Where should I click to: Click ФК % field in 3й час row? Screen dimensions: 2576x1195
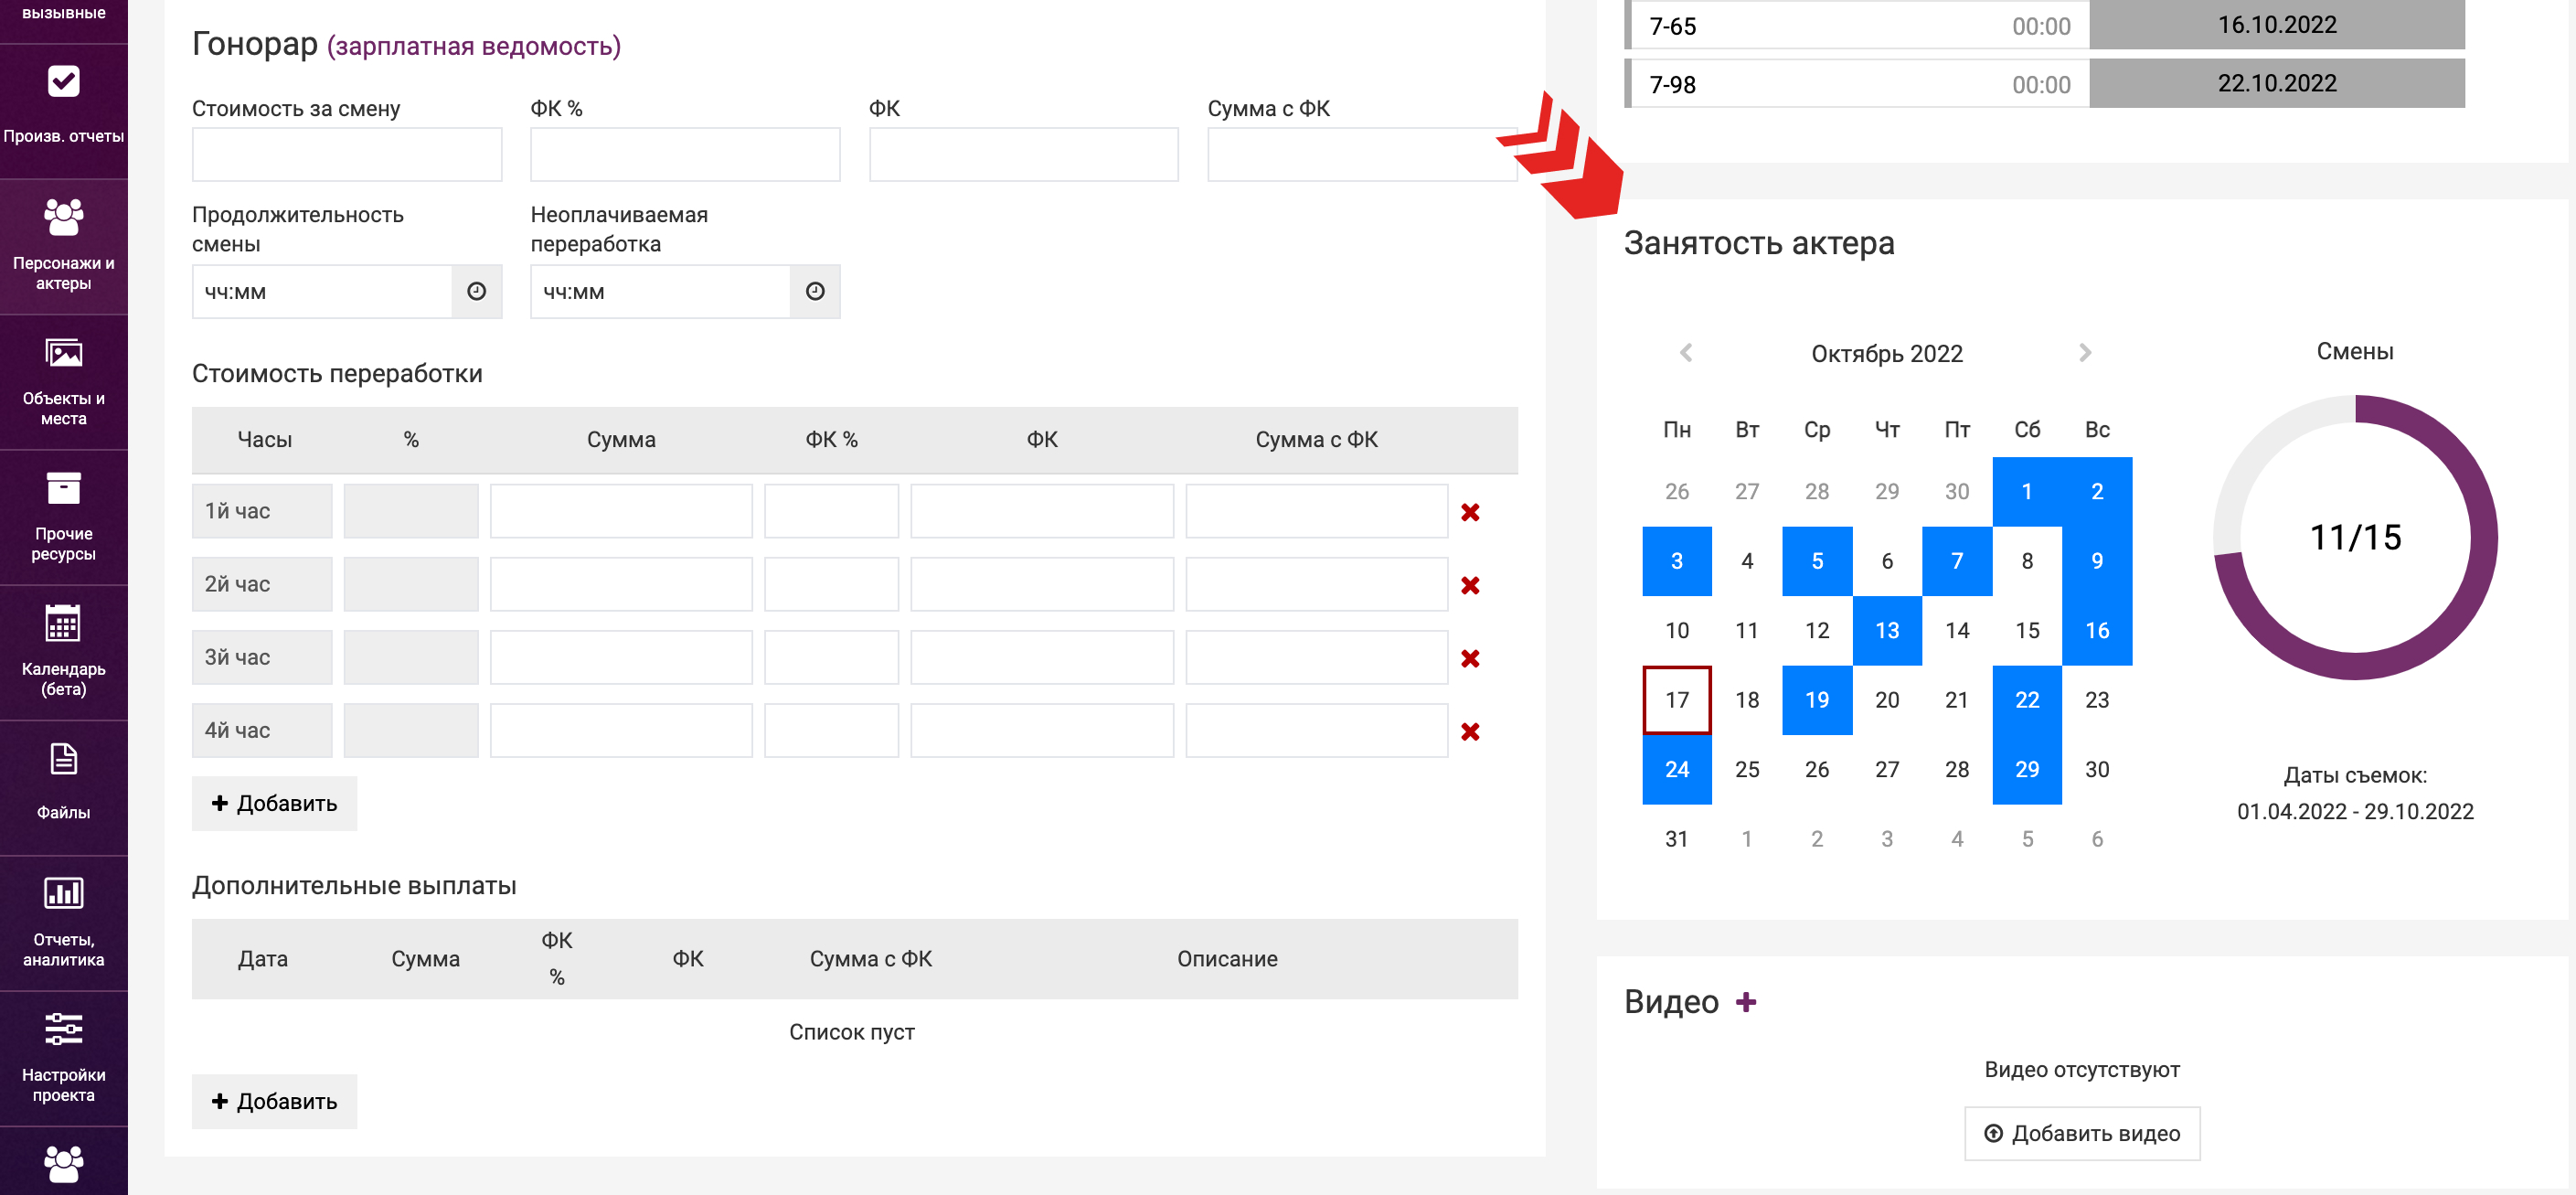pyautogui.click(x=831, y=657)
